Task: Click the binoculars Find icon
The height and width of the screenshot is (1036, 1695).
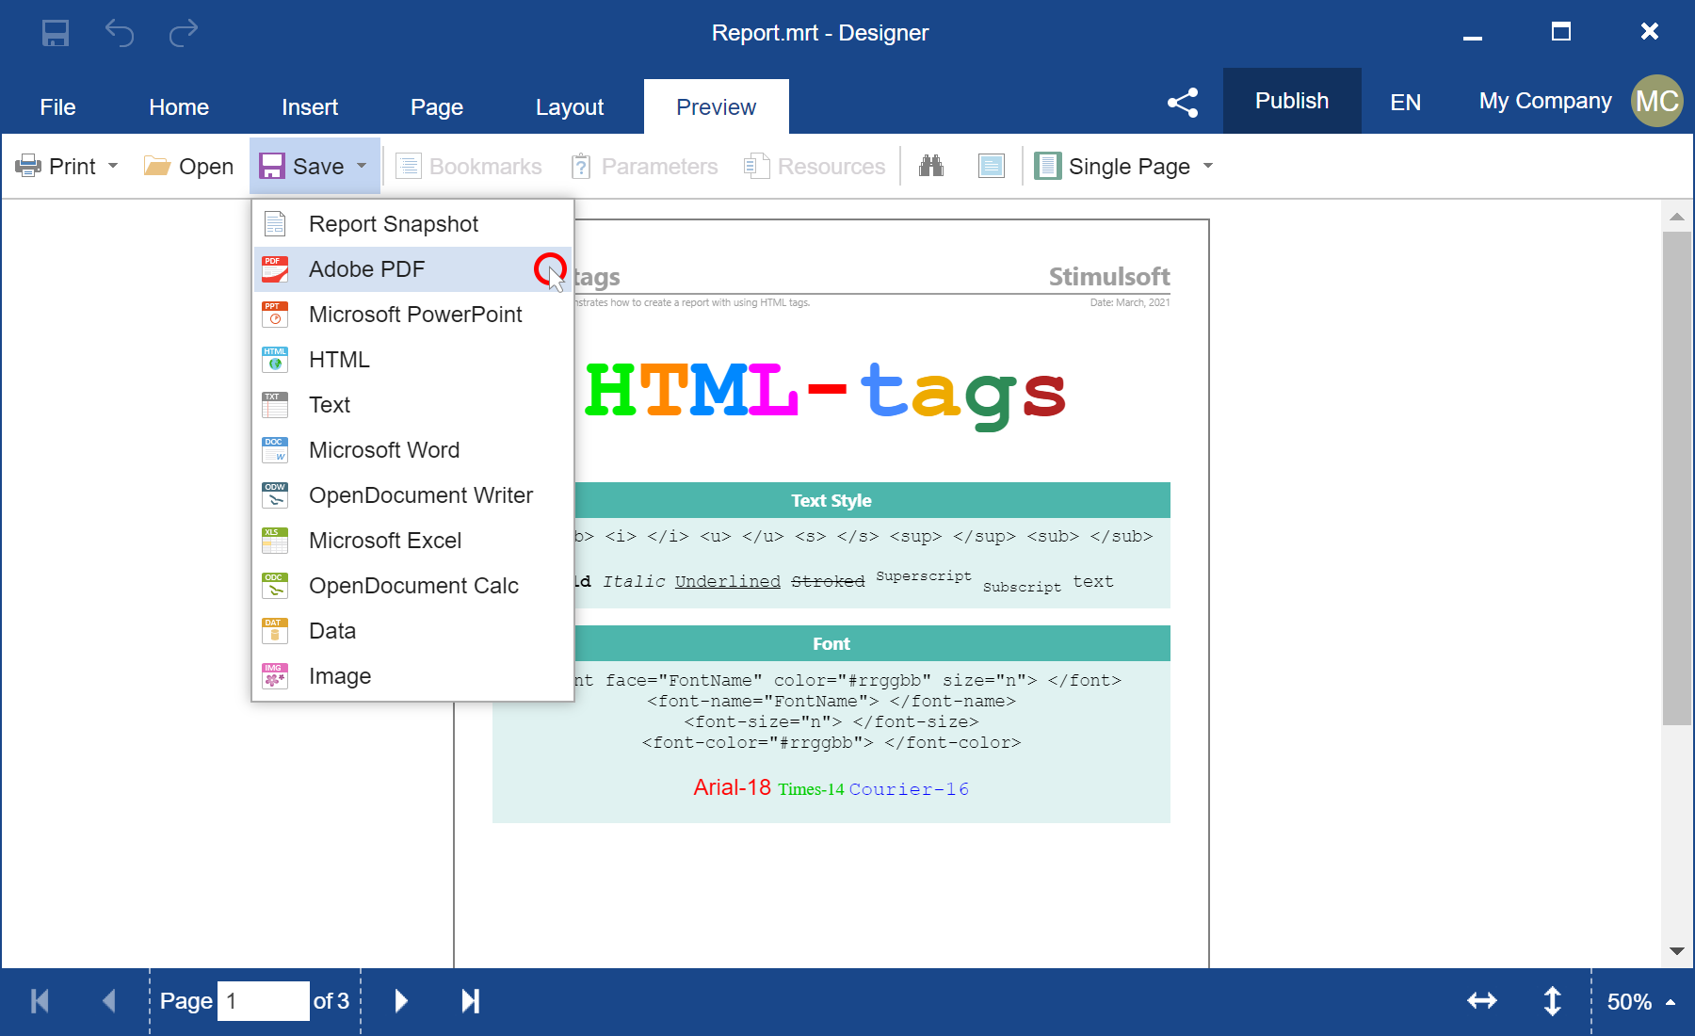Action: pyautogui.click(x=931, y=166)
